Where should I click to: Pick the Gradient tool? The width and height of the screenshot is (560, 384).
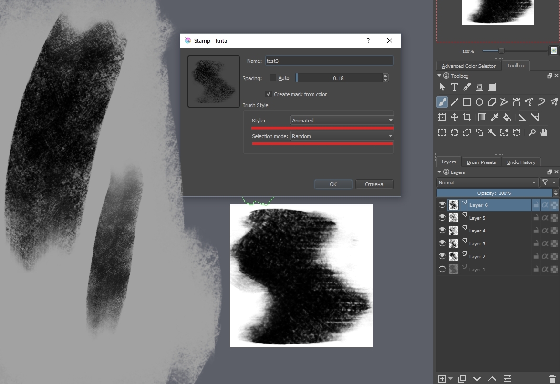point(482,117)
